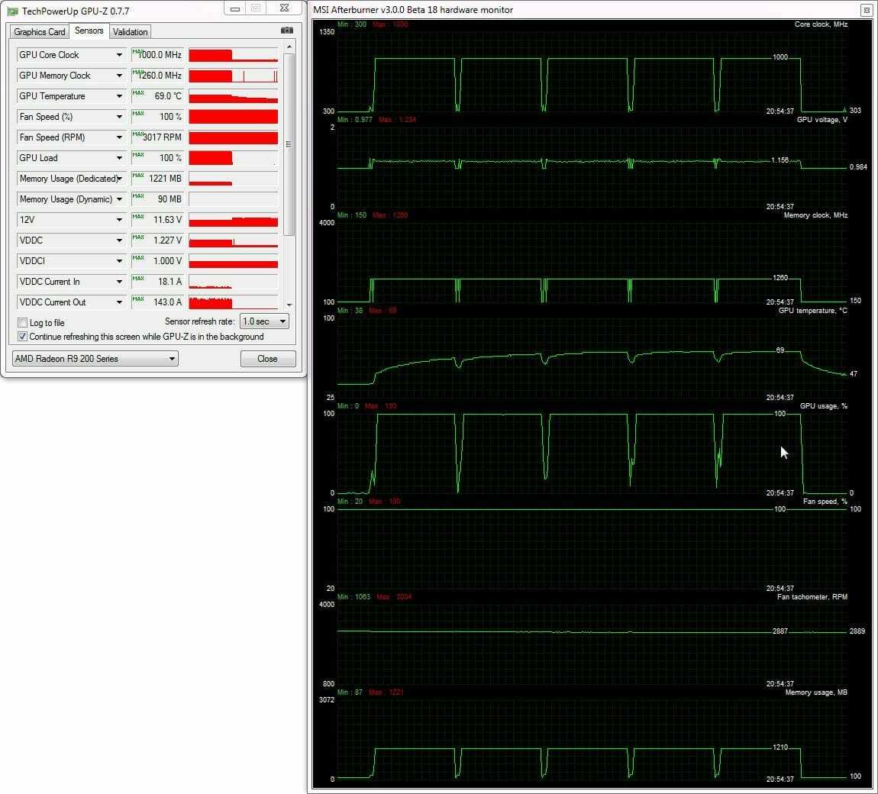Switch to the Graphics Card tab
This screenshot has height=794, width=878.
click(x=40, y=32)
